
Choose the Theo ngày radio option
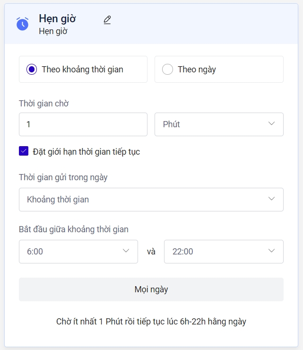[x=168, y=70]
